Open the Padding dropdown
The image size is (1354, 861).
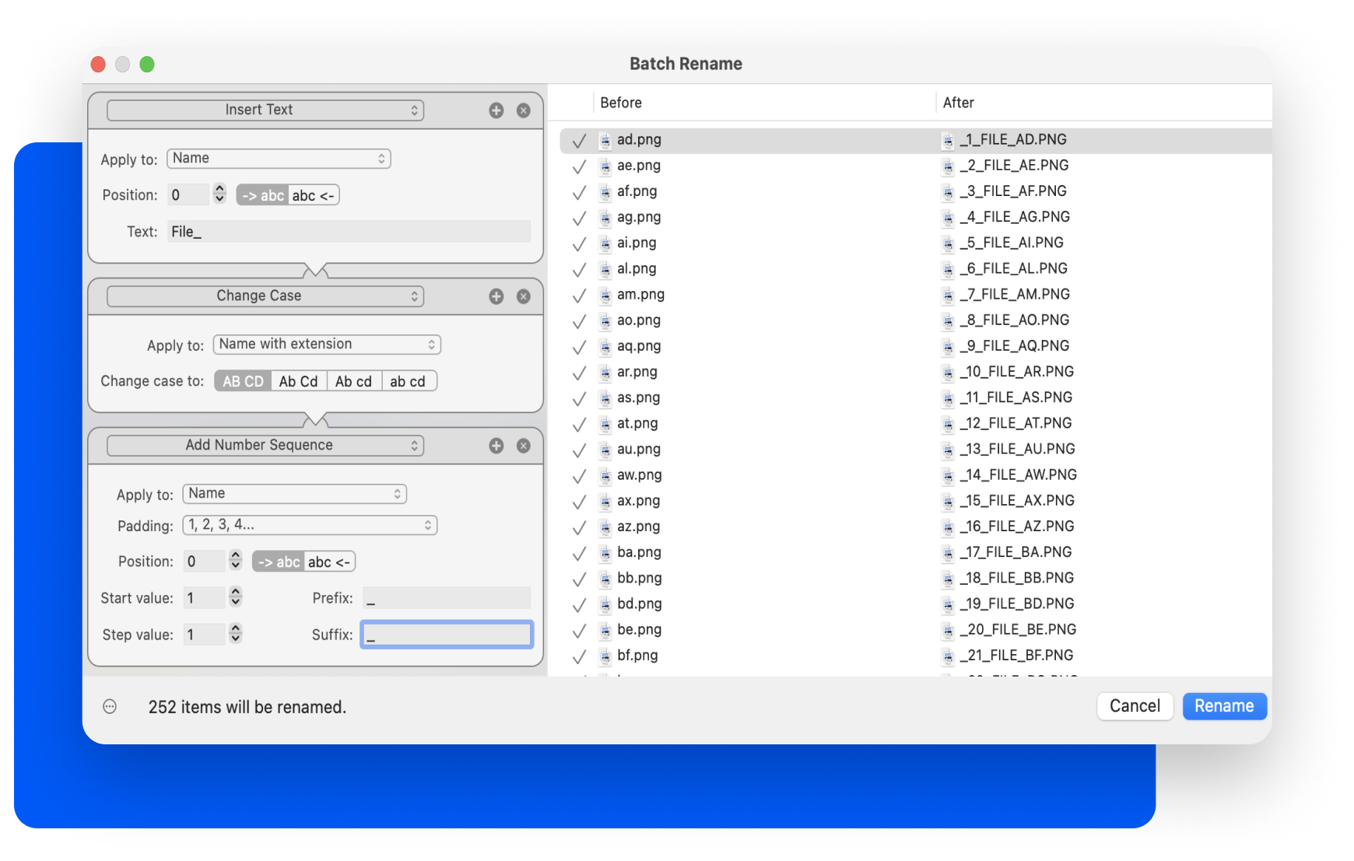310,525
